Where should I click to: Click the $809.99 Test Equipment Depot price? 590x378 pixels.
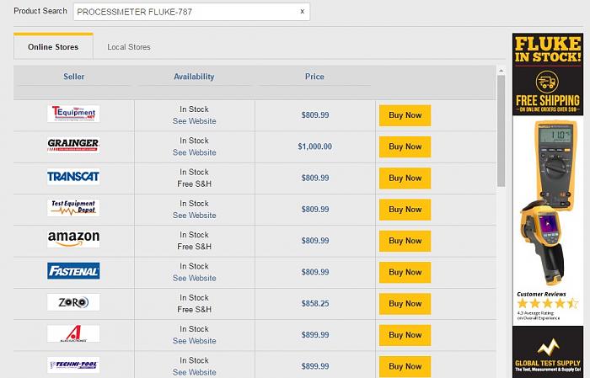315,210
